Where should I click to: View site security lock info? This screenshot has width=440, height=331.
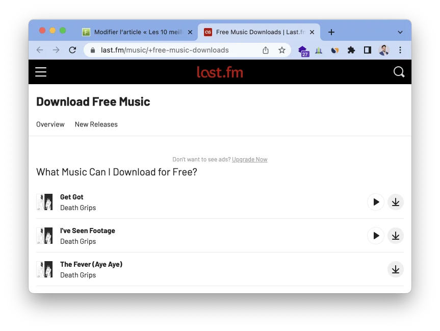coord(93,50)
